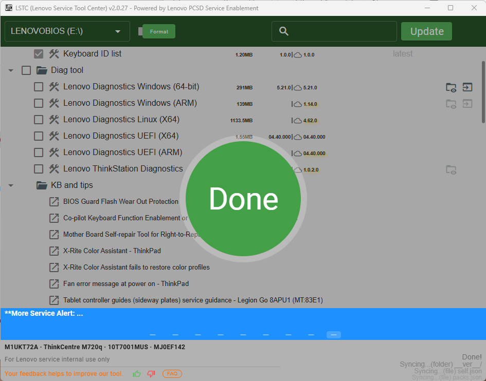Click the thumbs up feedback icon

(137, 374)
